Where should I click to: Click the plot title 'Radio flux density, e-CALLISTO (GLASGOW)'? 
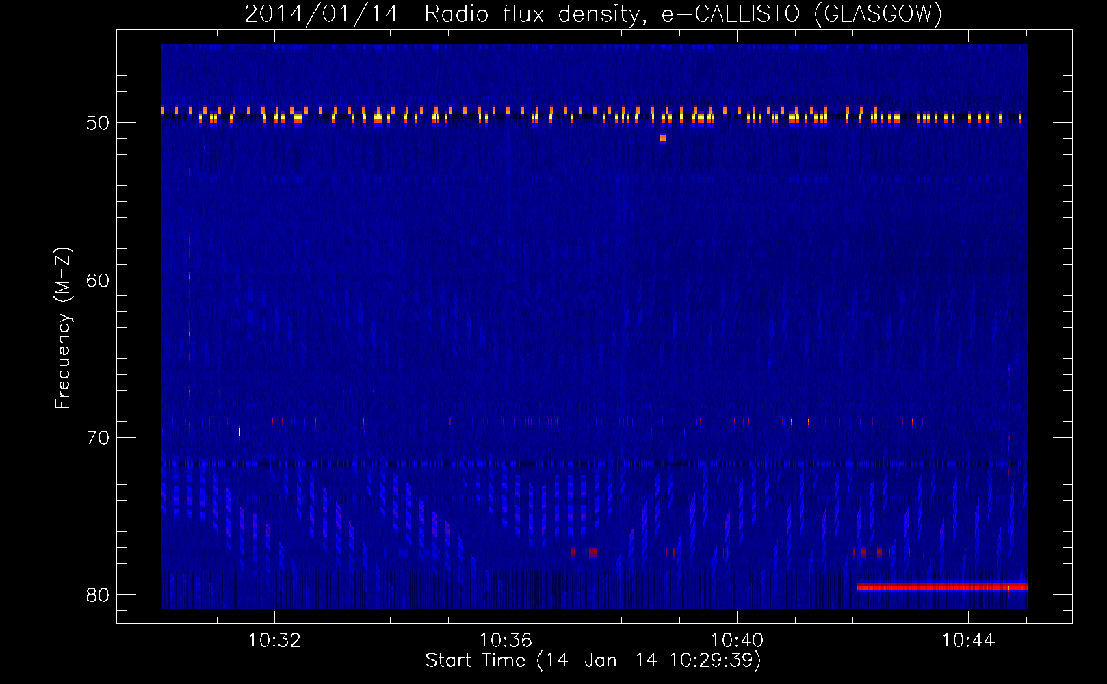pyautogui.click(x=683, y=14)
